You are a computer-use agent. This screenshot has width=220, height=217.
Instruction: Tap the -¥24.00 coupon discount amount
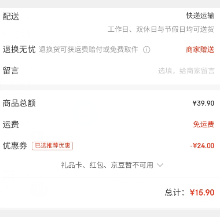tap(202, 146)
